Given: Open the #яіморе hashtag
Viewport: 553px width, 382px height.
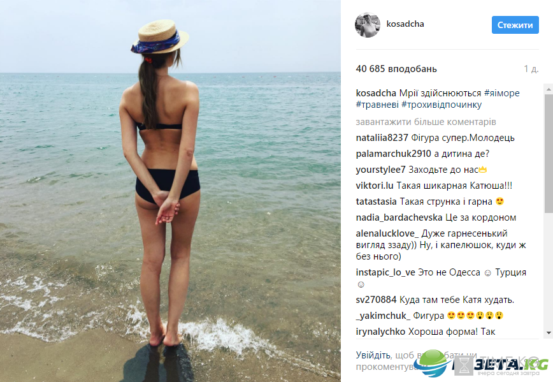Looking at the screenshot, I should coord(501,93).
